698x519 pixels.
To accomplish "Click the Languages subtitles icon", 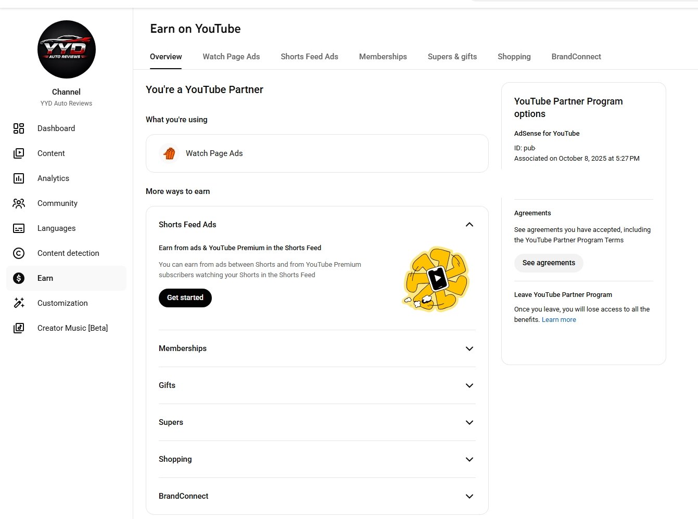I will (x=19, y=228).
